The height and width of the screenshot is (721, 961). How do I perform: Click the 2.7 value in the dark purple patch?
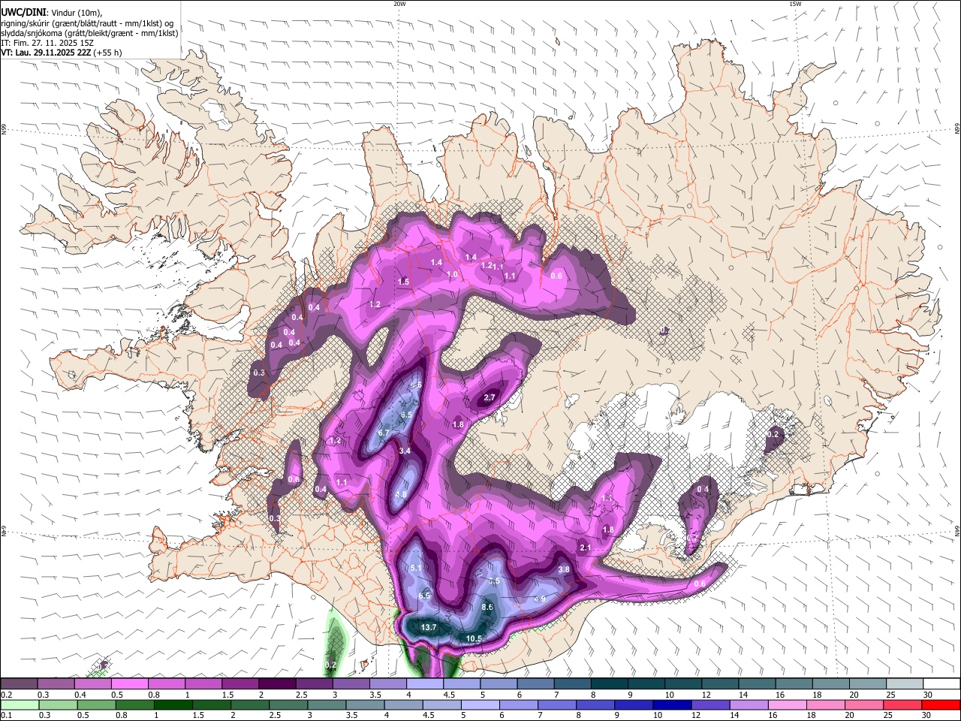(490, 397)
